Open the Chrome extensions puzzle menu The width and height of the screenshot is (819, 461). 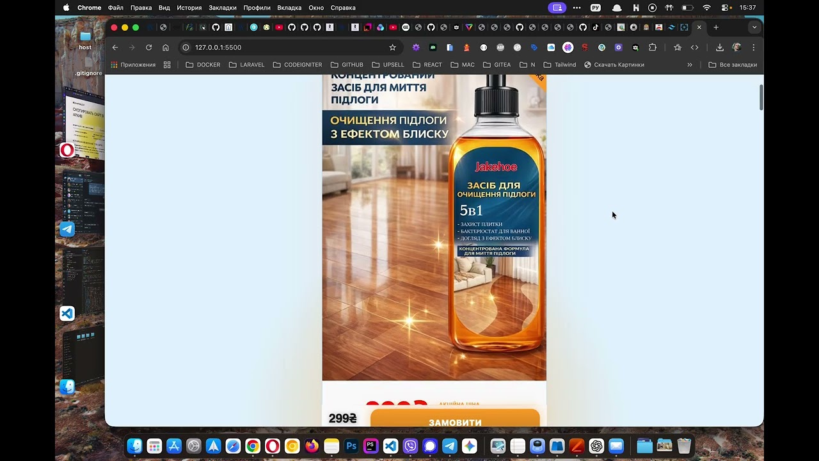click(x=653, y=47)
